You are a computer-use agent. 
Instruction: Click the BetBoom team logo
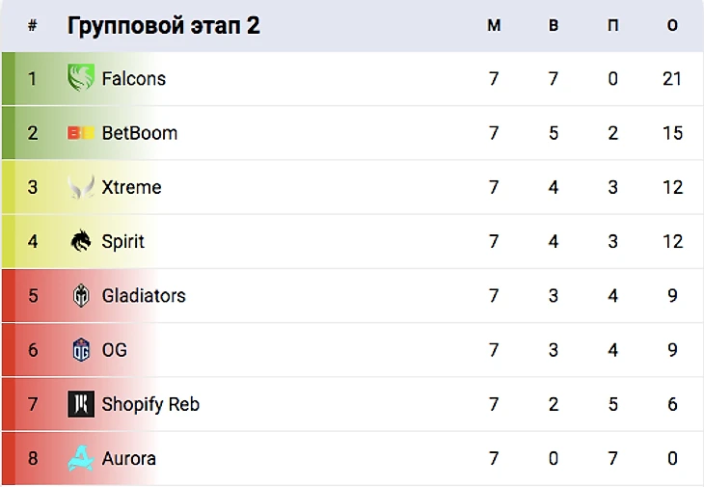pyautogui.click(x=81, y=133)
